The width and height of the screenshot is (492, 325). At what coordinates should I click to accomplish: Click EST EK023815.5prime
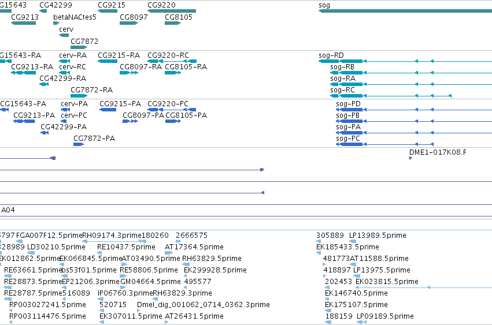(x=424, y=287)
